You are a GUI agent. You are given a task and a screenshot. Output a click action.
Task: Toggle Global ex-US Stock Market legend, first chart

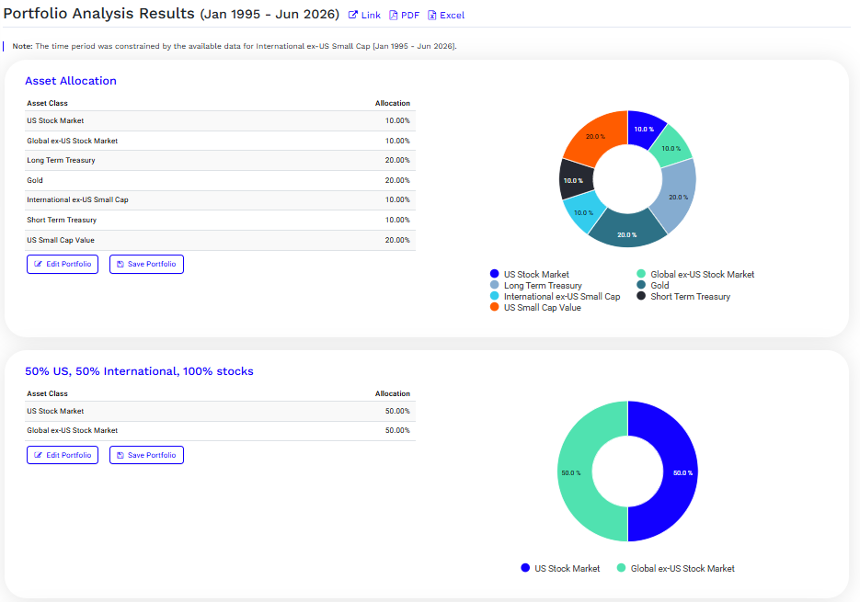695,274
